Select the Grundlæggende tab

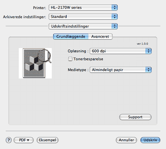(71, 37)
